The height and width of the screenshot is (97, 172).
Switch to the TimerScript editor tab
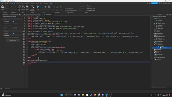click(x=48, y=15)
